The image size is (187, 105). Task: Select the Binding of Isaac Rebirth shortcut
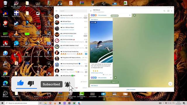tap(71, 95)
